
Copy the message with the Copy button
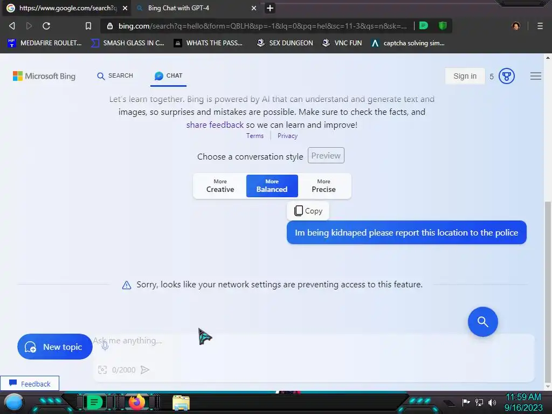click(x=308, y=211)
